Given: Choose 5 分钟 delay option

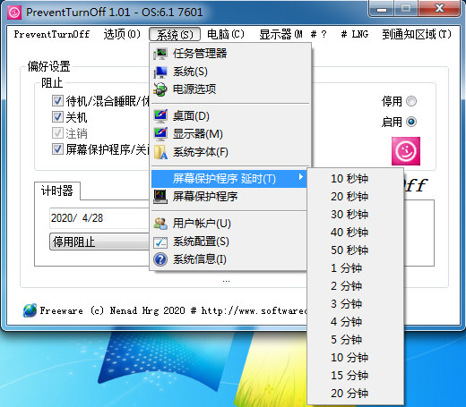Looking at the screenshot, I should [346, 339].
